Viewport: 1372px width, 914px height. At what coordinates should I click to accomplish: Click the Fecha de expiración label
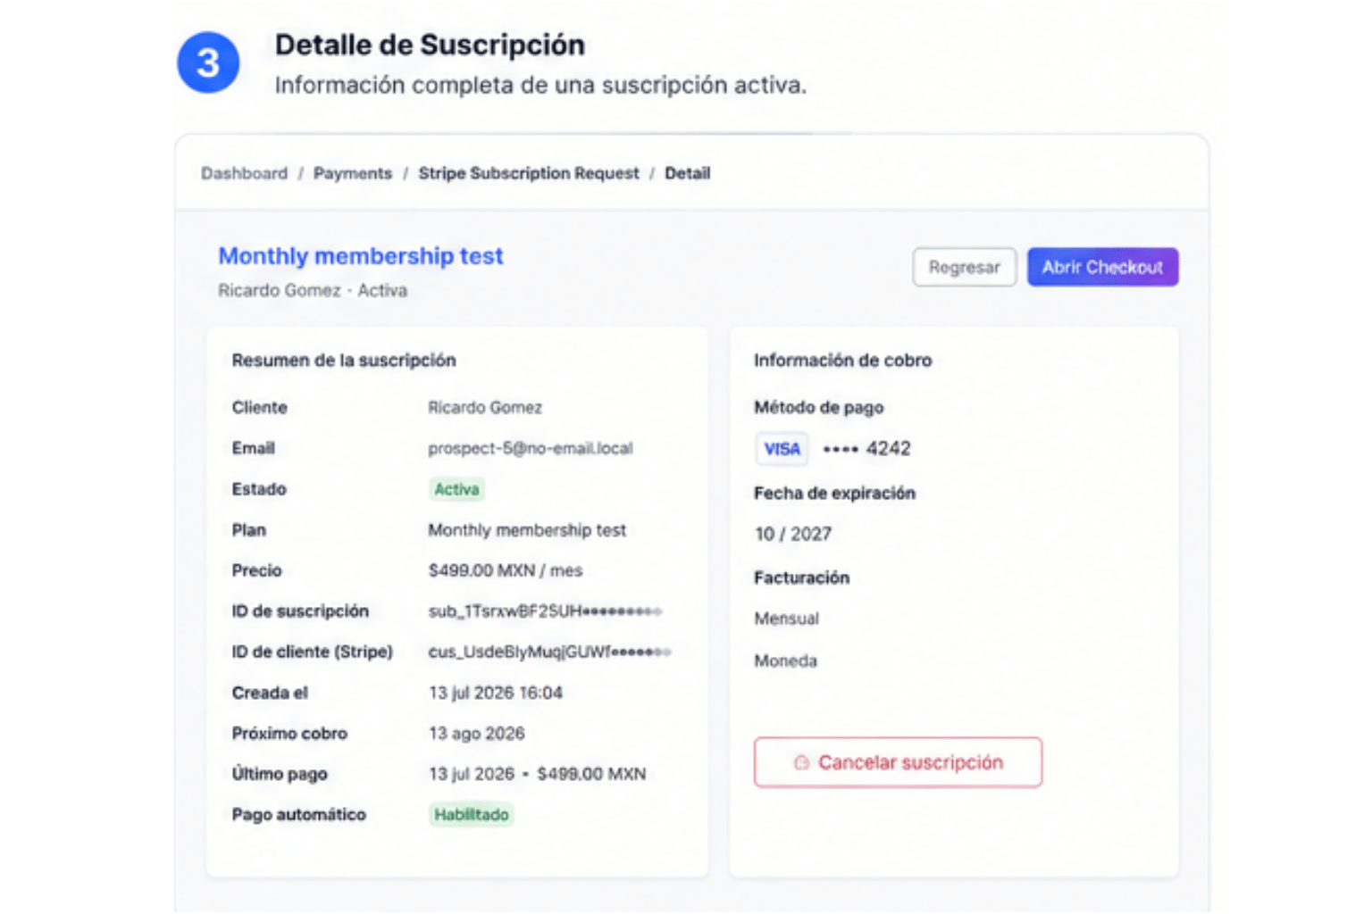pyautogui.click(x=834, y=493)
